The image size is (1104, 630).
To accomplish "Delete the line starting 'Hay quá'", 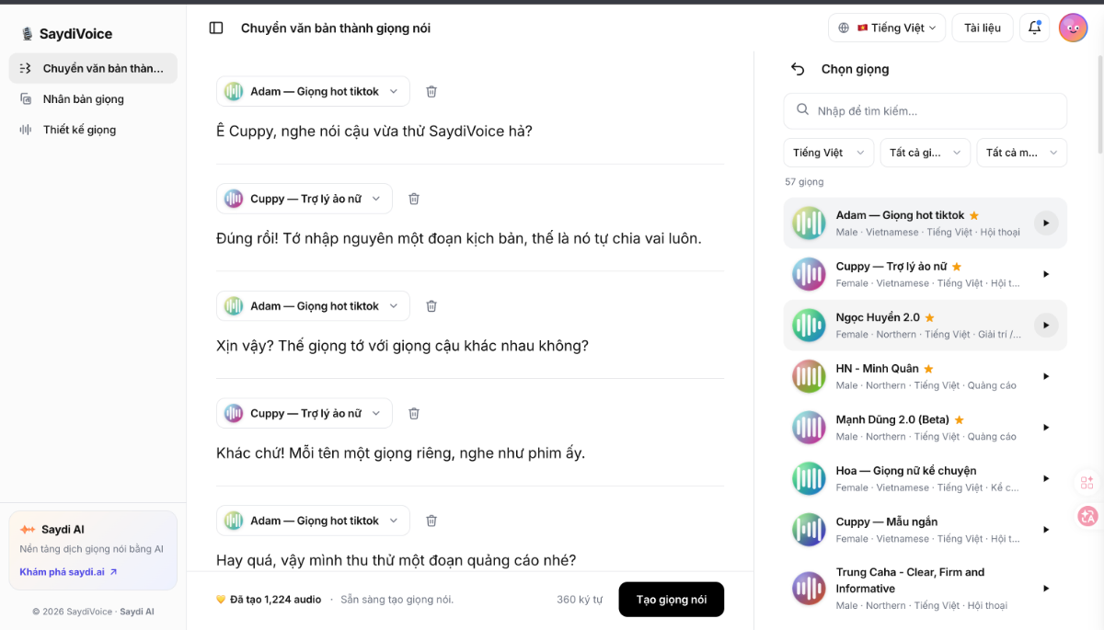I will click(x=431, y=521).
